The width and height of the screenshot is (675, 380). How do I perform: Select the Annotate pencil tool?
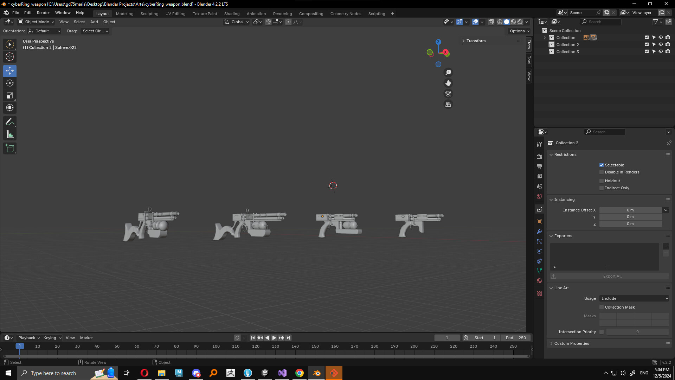10,122
